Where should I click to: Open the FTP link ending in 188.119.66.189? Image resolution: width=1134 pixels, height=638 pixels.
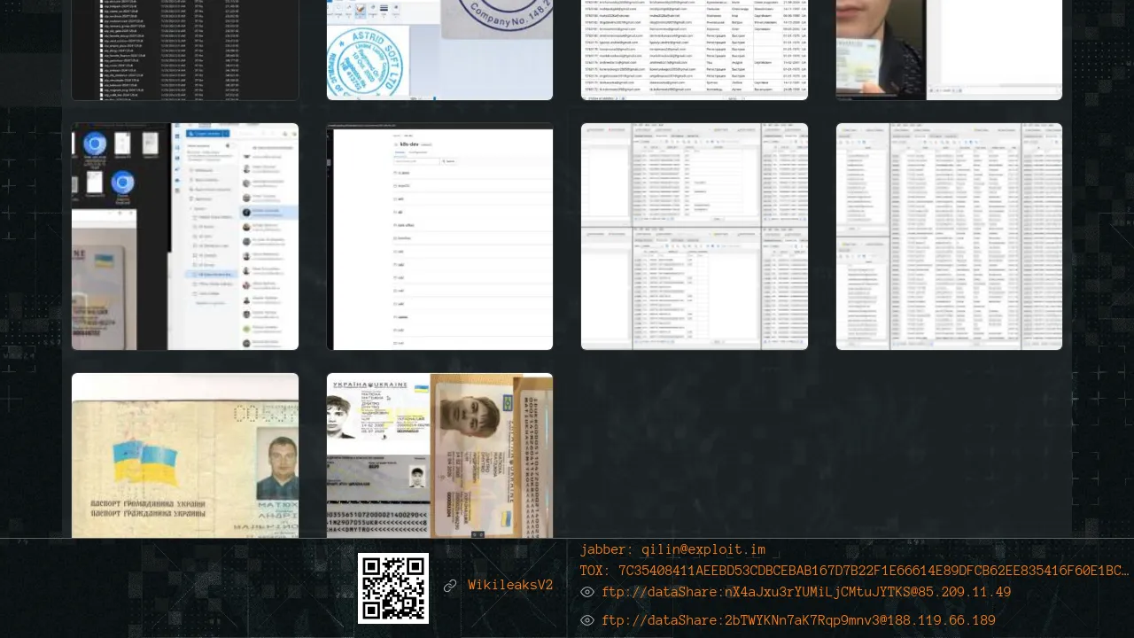click(798, 621)
